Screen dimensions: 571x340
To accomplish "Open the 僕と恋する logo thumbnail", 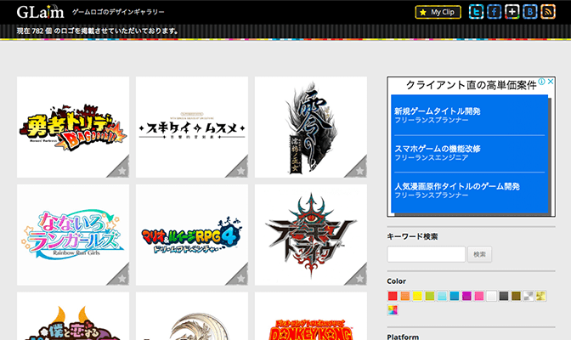I will tap(73, 316).
